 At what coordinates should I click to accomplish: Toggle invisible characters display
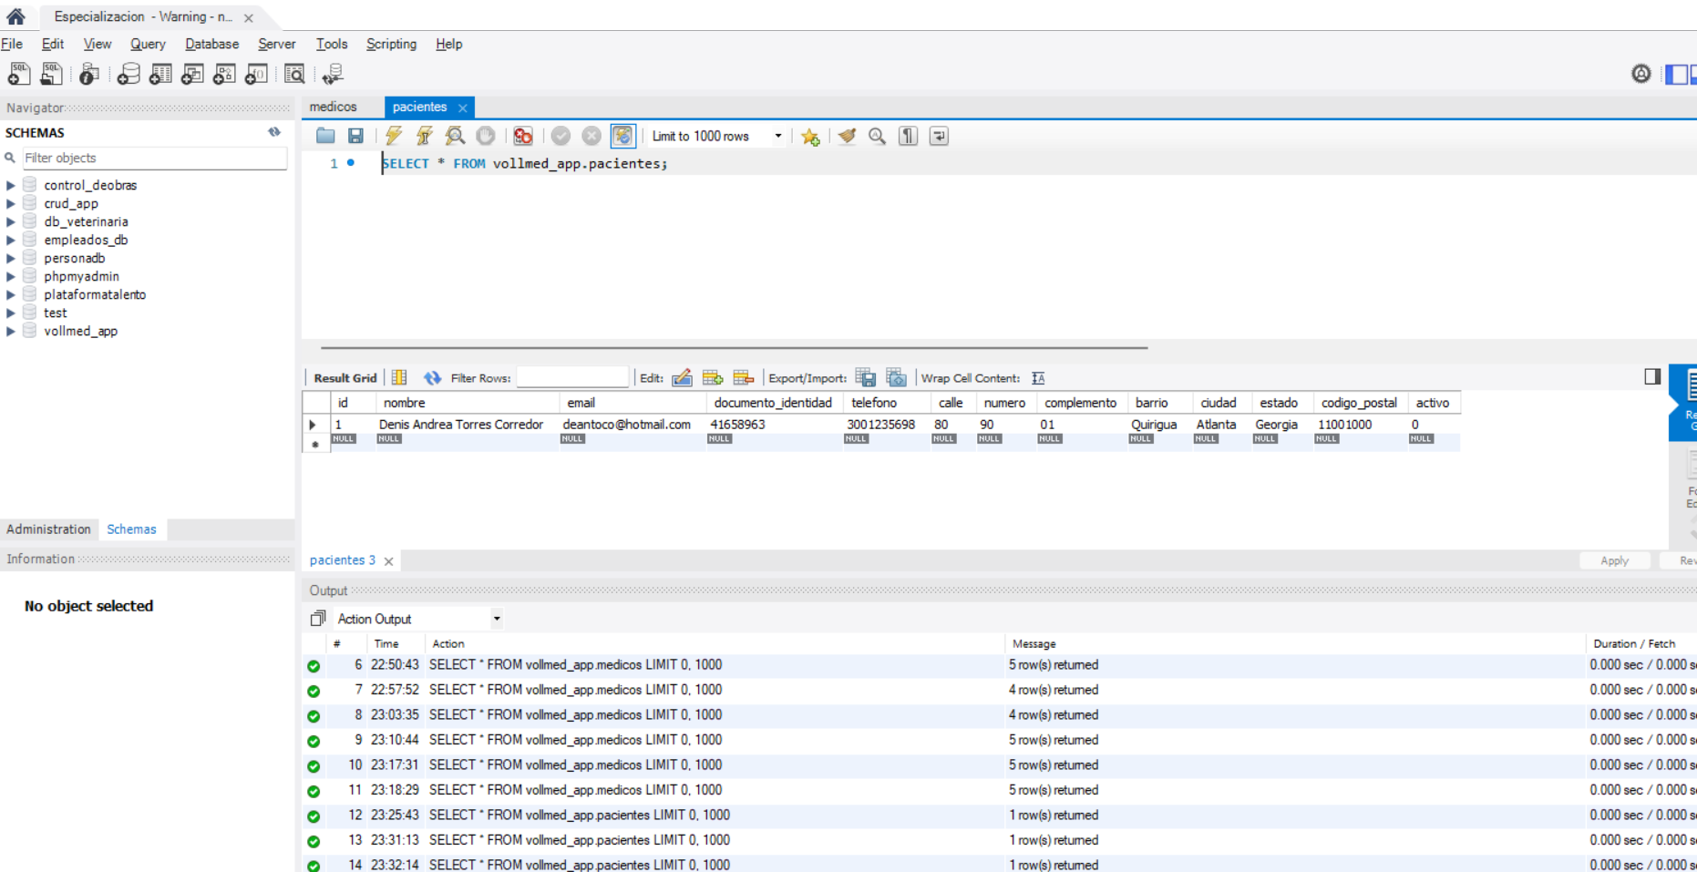[x=908, y=136]
